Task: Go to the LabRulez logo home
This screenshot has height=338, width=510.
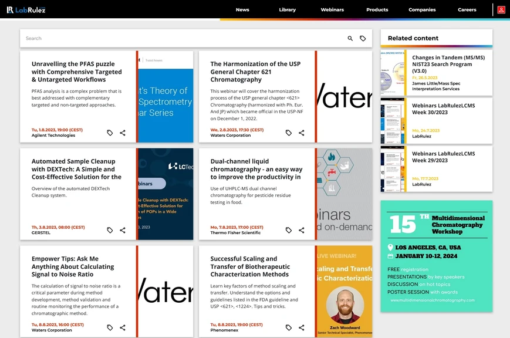Action: point(26,9)
